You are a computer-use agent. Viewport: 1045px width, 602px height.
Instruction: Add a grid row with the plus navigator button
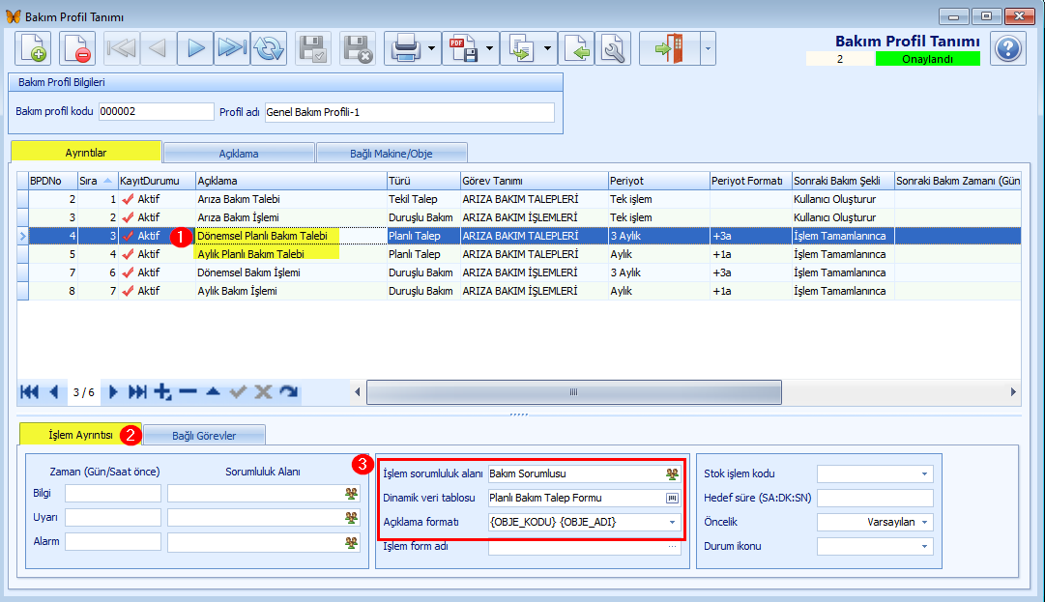[x=162, y=392]
